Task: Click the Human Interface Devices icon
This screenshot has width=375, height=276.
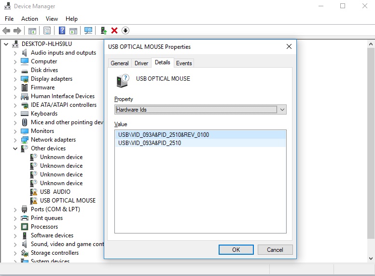Action: click(25, 97)
